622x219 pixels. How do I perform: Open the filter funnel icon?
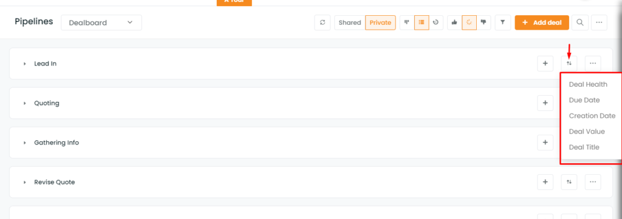point(502,22)
